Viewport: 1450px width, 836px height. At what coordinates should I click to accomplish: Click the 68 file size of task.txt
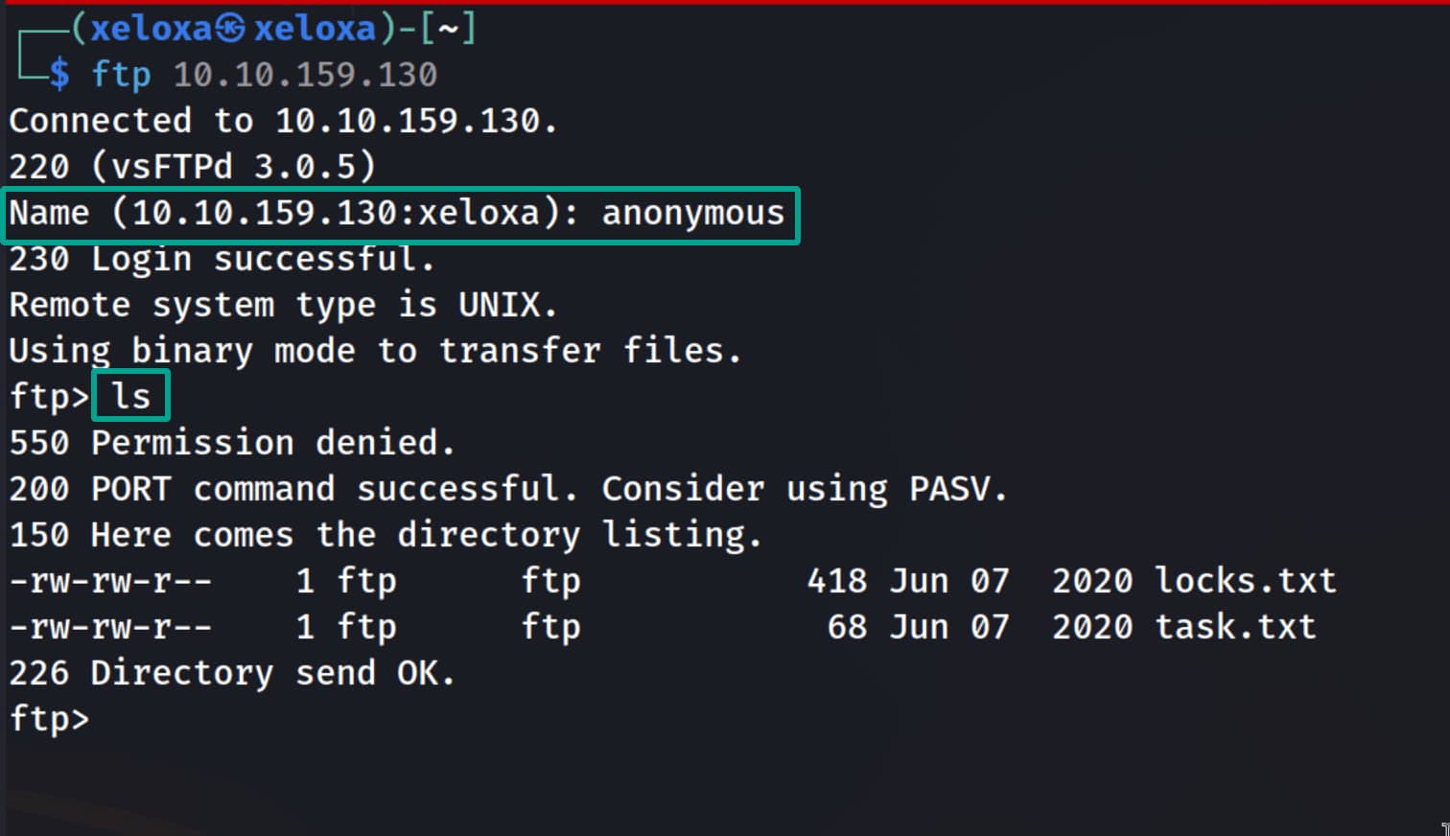847,627
